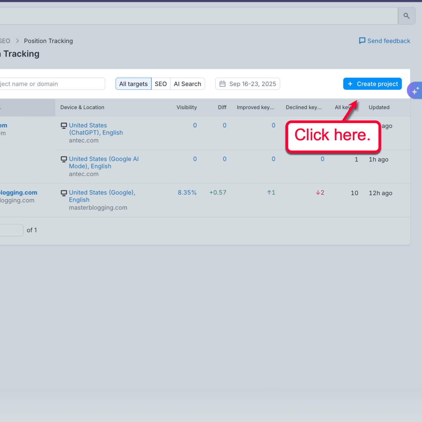Click the calendar icon in the date picker
The image size is (422, 422).
click(222, 84)
